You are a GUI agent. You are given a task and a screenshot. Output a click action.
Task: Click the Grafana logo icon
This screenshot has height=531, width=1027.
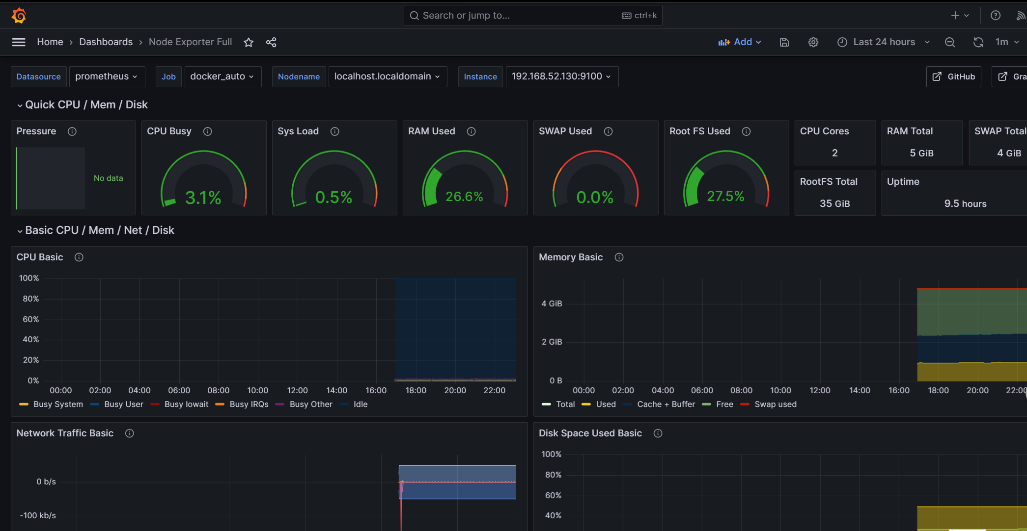coord(19,16)
